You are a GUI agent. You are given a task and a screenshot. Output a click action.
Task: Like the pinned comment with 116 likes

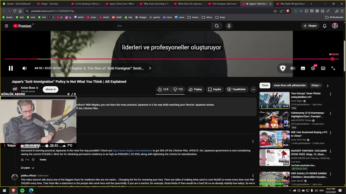pyautogui.click(x=22, y=160)
